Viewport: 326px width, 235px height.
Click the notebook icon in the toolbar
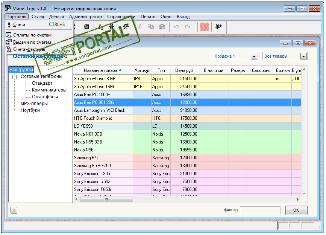point(86,27)
